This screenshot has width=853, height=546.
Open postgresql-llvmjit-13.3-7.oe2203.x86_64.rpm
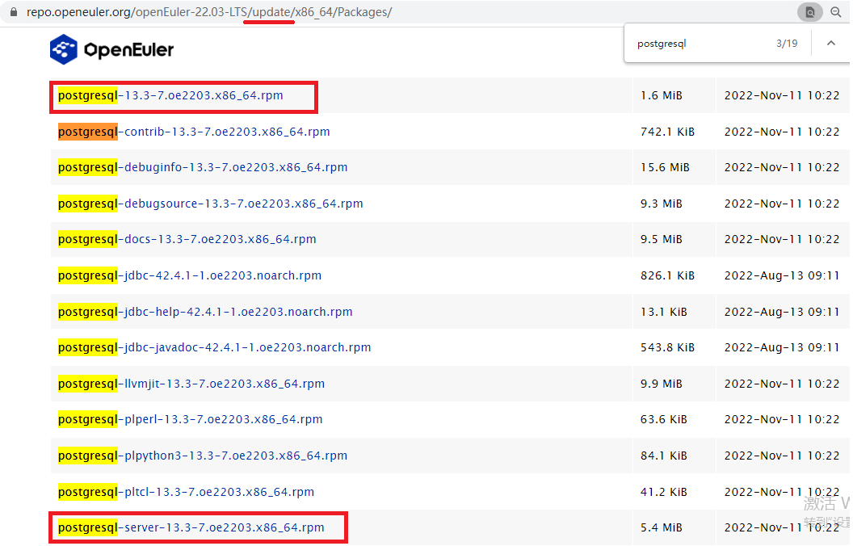[x=192, y=383]
